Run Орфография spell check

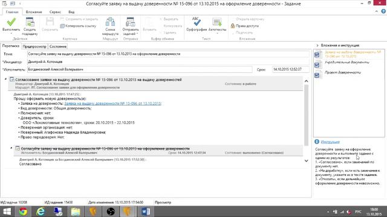(x=197, y=24)
